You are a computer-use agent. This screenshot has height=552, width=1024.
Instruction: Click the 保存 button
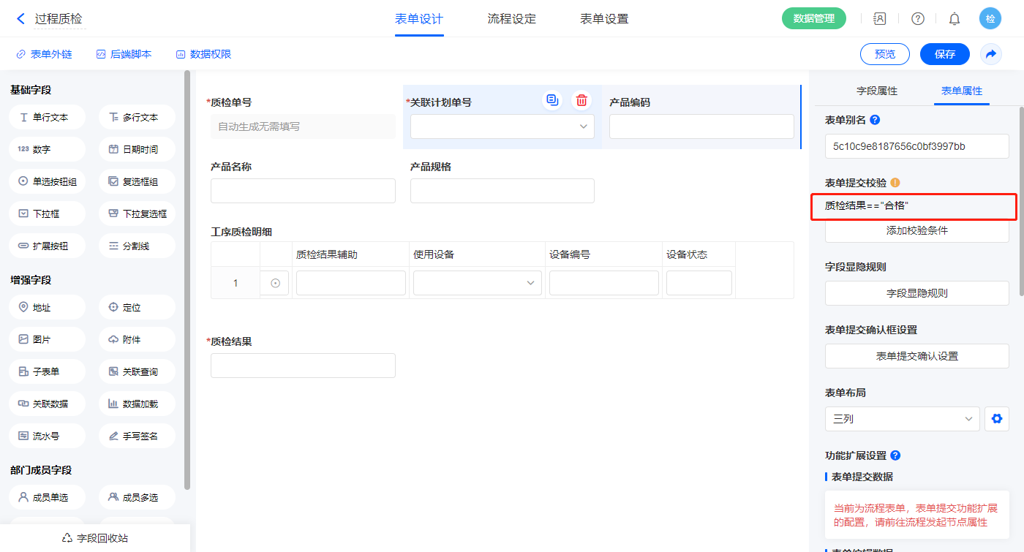(x=944, y=54)
